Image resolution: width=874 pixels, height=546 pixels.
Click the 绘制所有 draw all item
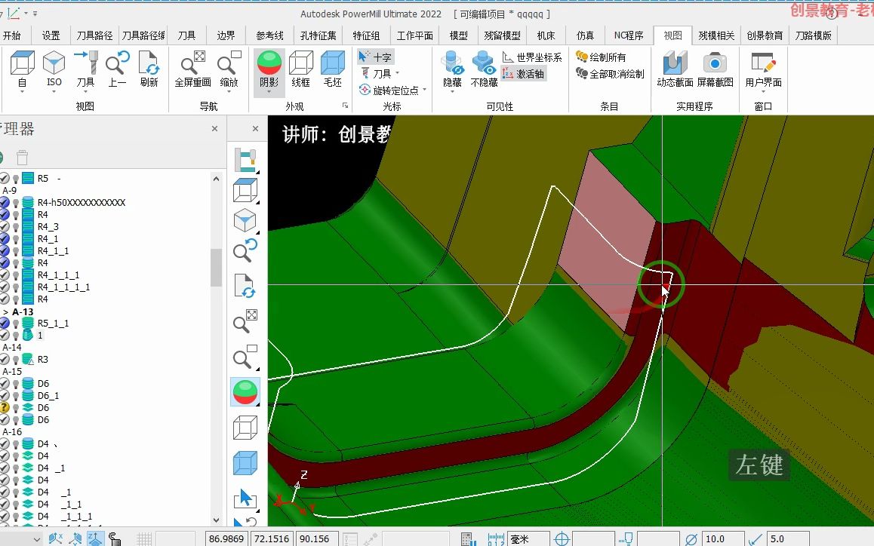[x=601, y=57]
